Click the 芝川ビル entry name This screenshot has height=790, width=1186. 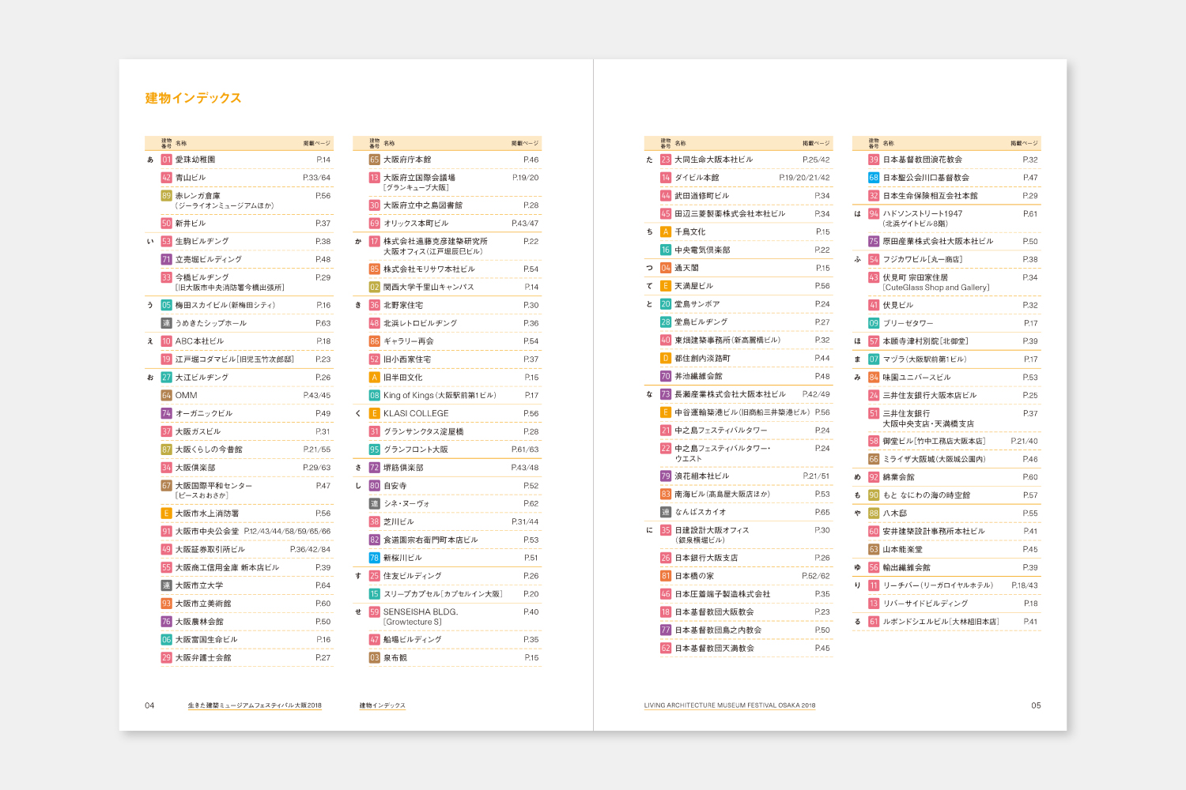(398, 522)
